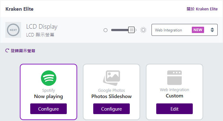Click the Photos Slideshow label
Image resolution: width=223 pixels, height=121 pixels.
click(111, 96)
